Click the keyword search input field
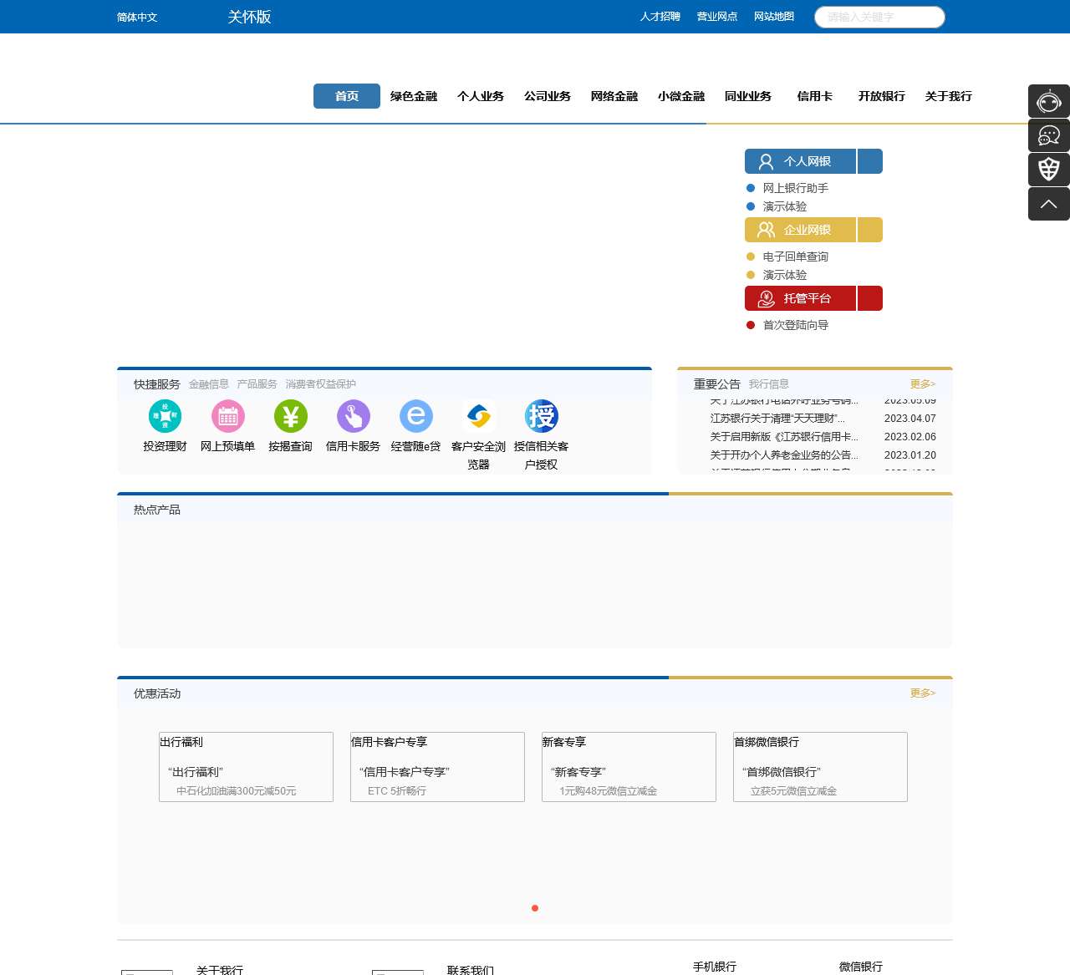The width and height of the screenshot is (1070, 975). 879,17
